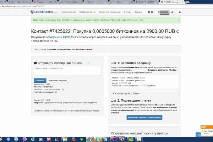Image resolution: width=213 pixels, height=142 pixels.
Task: Click 'Прикрепить документ' button
Action: coord(58,81)
